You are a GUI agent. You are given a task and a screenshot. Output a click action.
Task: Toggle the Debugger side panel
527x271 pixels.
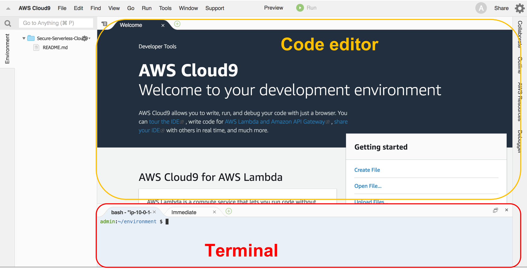[x=520, y=141]
